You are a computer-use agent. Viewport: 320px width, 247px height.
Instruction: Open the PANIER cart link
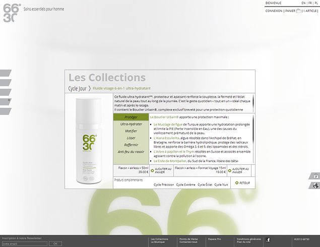(x=290, y=11)
